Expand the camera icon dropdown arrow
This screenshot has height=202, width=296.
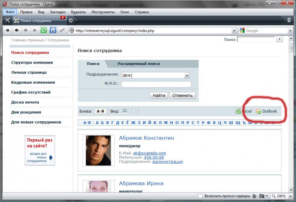click(267, 196)
